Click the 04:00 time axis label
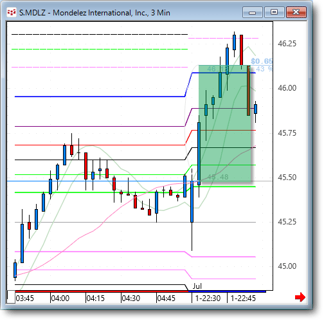324x321 pixels. click(60, 298)
